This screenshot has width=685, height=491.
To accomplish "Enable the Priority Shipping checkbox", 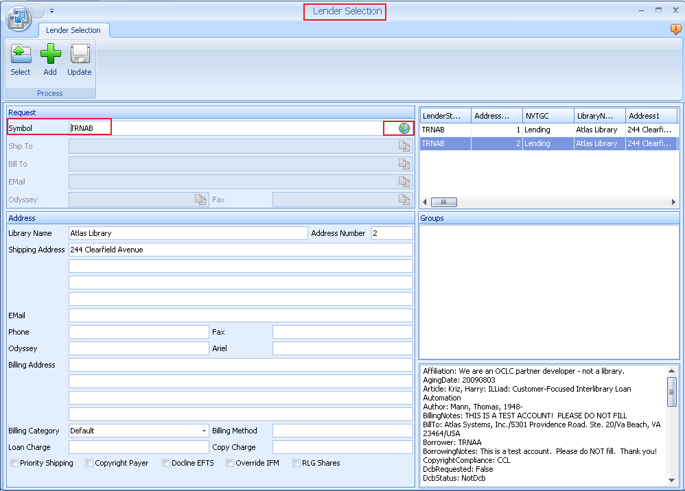I will click(14, 463).
